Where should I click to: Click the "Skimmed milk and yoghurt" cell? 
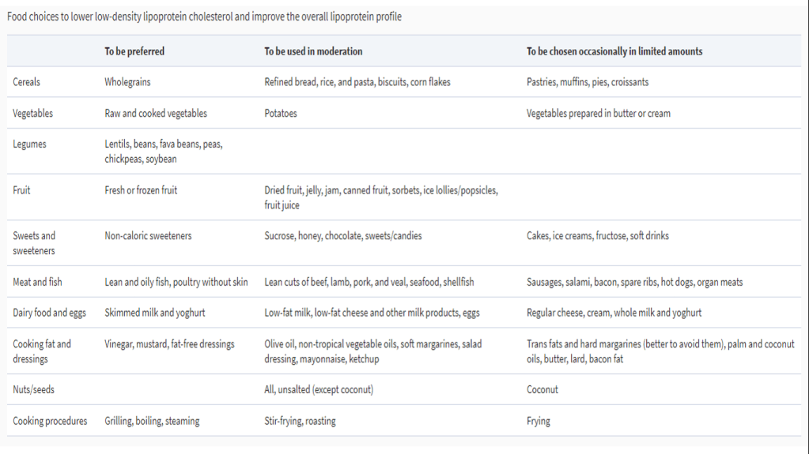(x=155, y=313)
